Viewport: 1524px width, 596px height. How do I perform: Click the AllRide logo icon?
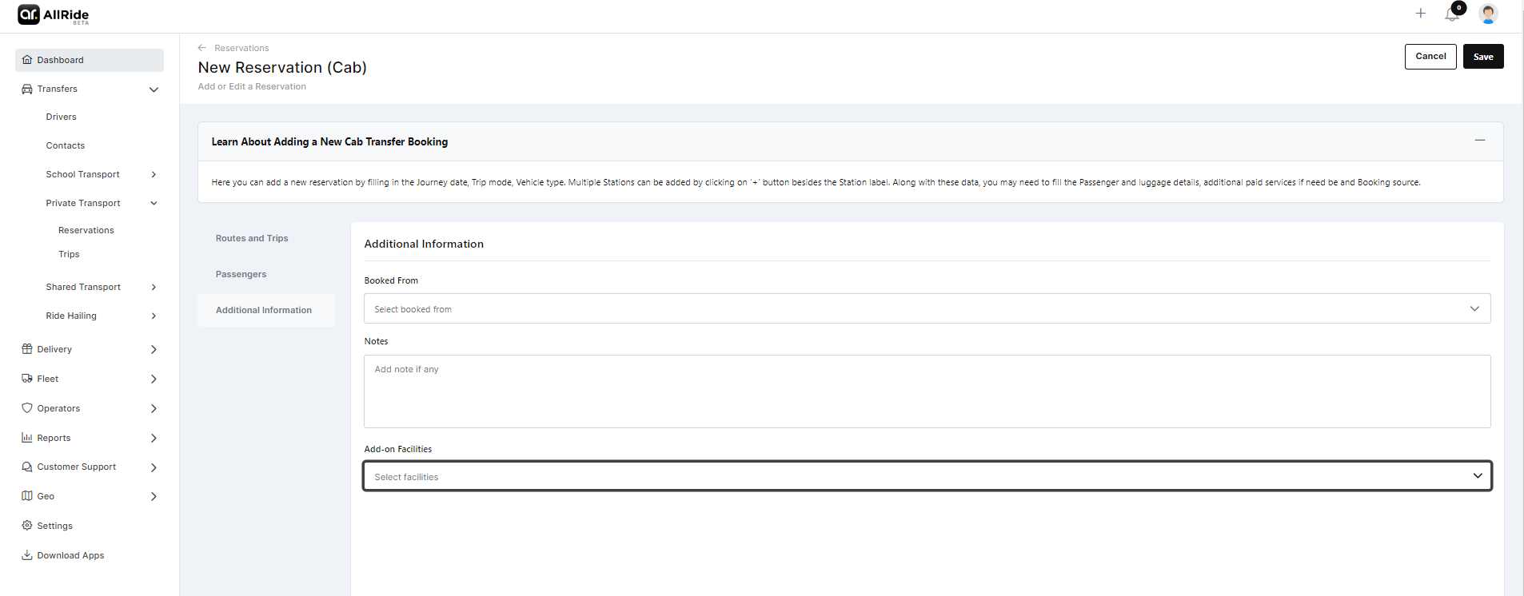29,14
